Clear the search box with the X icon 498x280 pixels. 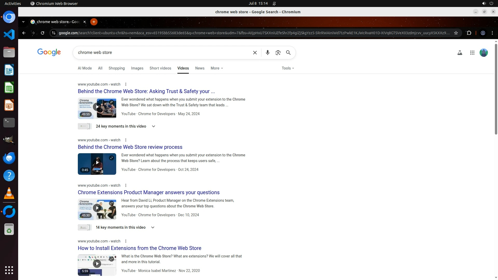255,53
